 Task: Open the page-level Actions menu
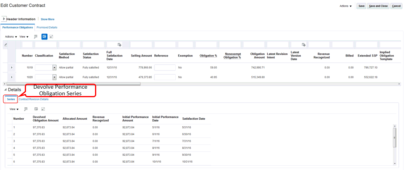[x=346, y=6]
